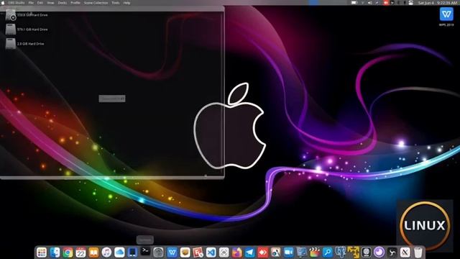Open the Apple menu in top bar

[3, 3]
